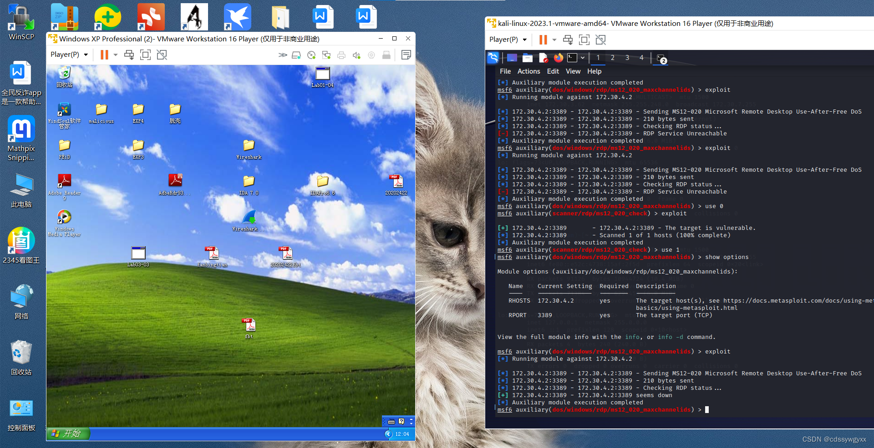
Task: Click the 12:04 clock in XP taskbar
Action: 402,434
